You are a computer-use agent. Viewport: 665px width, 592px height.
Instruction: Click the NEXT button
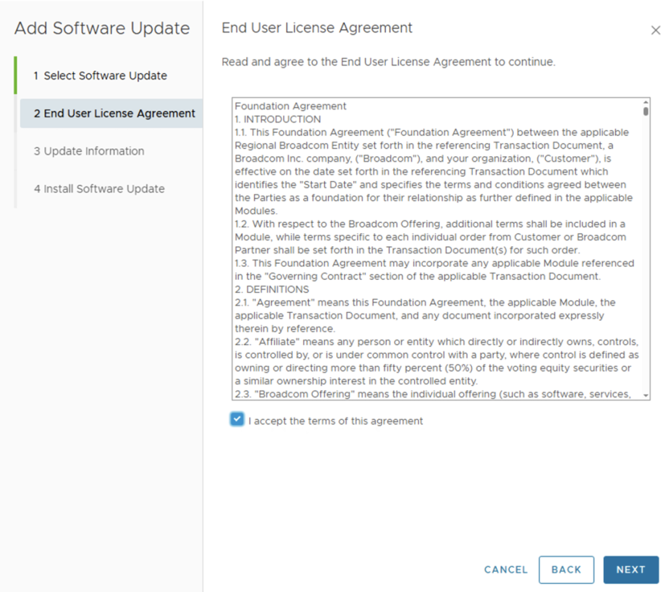pos(631,569)
